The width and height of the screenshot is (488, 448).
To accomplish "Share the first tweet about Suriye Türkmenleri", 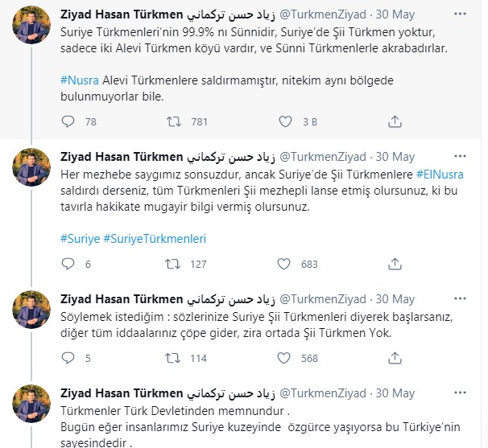I will coord(395,122).
